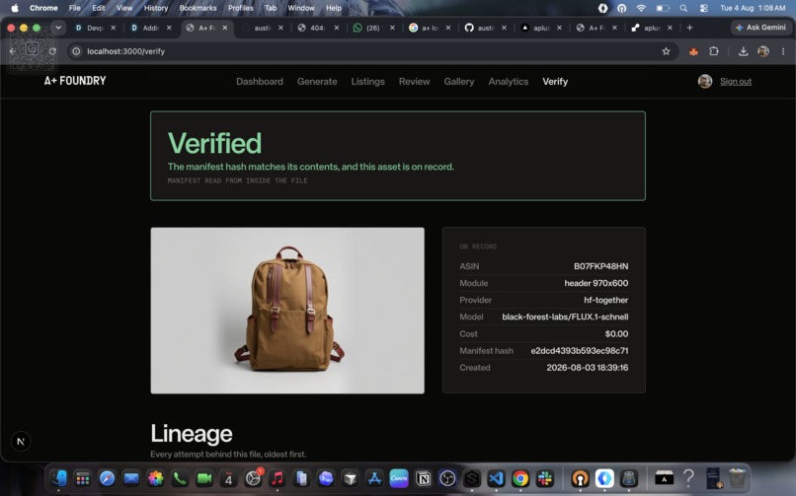Viewport: 796px width, 496px height.
Task: View site information icon in address bar
Action: point(76,51)
